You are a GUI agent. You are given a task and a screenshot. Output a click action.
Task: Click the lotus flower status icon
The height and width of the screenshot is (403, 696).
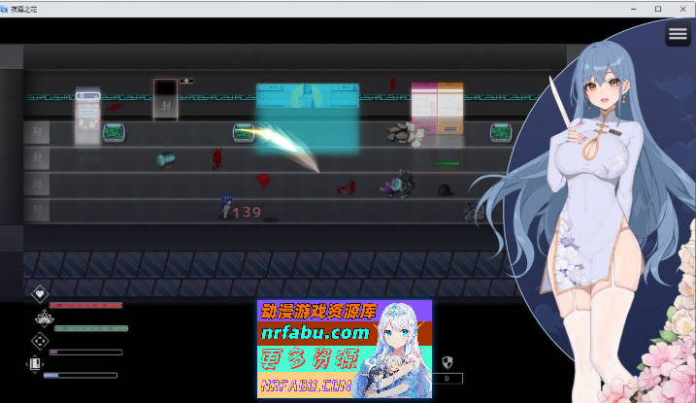coord(40,317)
